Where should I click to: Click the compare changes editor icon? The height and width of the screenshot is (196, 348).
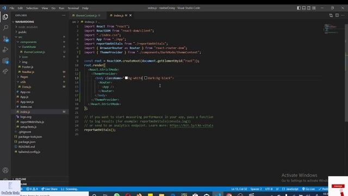(x=331, y=15)
